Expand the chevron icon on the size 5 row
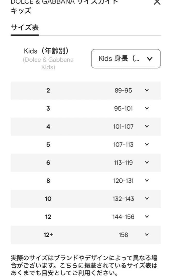 click(x=147, y=145)
